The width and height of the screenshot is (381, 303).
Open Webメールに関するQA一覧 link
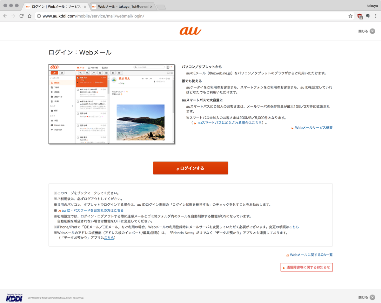click(311, 255)
